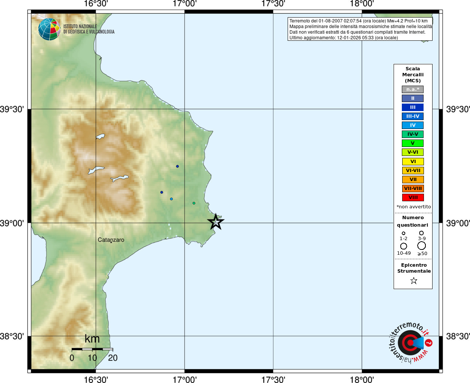Click the left 39°00' latitude label

point(12,223)
